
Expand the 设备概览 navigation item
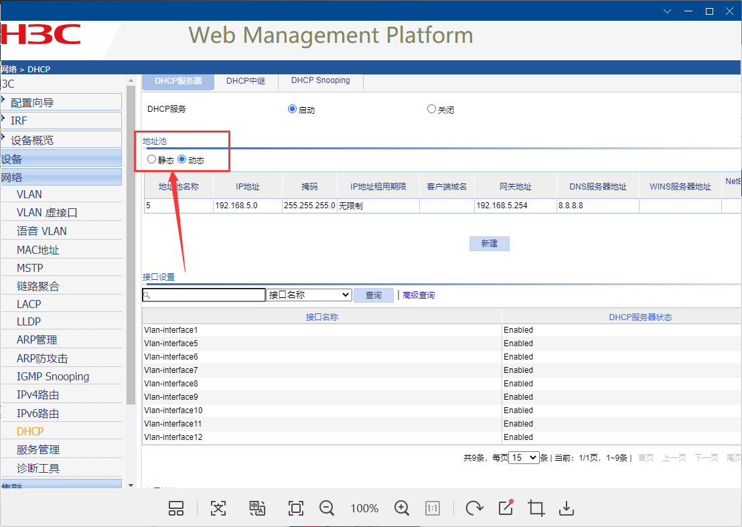pyautogui.click(x=61, y=139)
